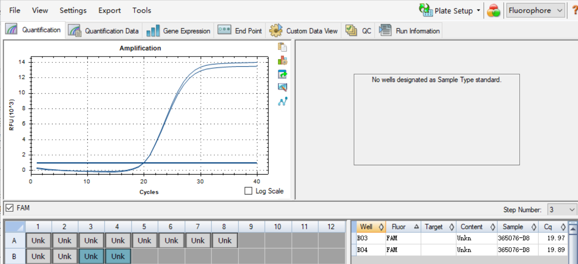Enable the Log Scale checkbox
The width and height of the screenshot is (578, 264).
pos(248,191)
